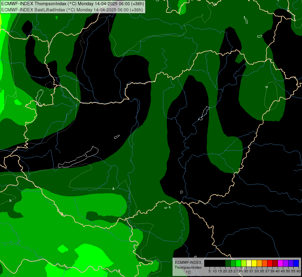Select the pale yellow 30–31 legend swatch

pyautogui.click(x=249, y=263)
